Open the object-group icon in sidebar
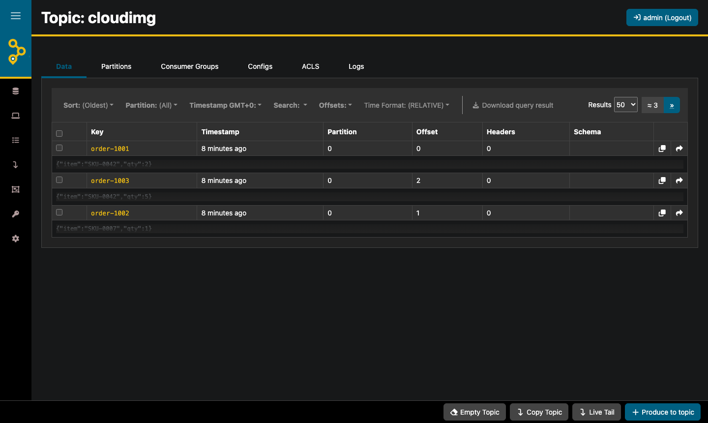Screen dimensions: 708x423 coord(16,189)
